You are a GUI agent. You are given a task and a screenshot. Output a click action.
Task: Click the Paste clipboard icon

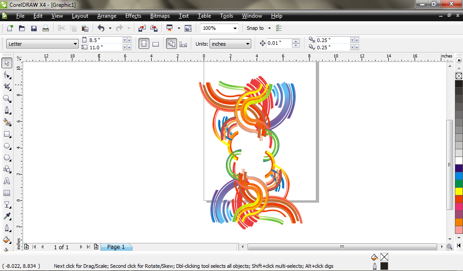tap(85, 28)
